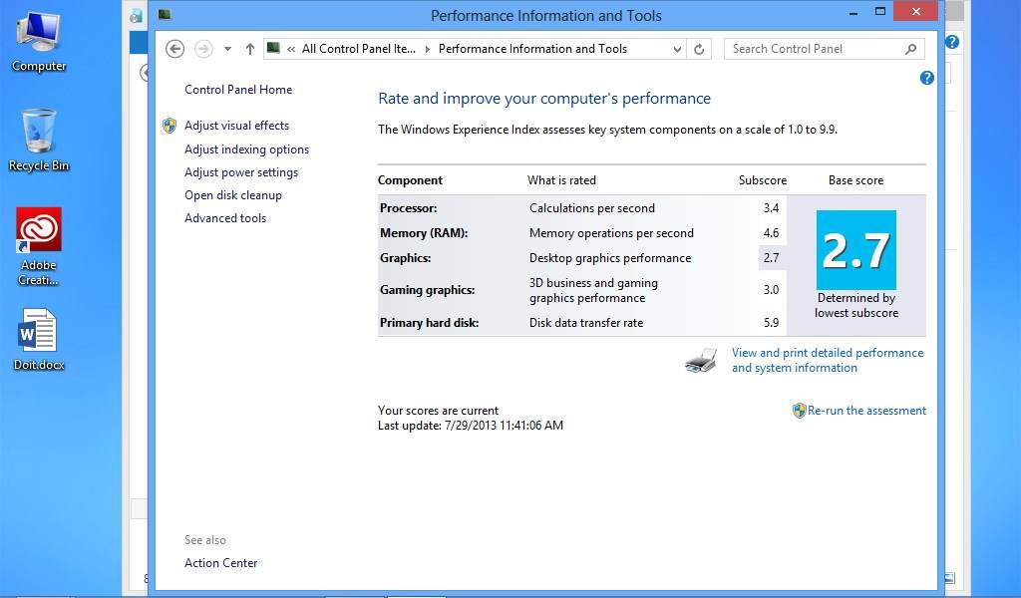Image resolution: width=1021 pixels, height=598 pixels.
Task: Open Action Center under See also
Action: (x=220, y=563)
